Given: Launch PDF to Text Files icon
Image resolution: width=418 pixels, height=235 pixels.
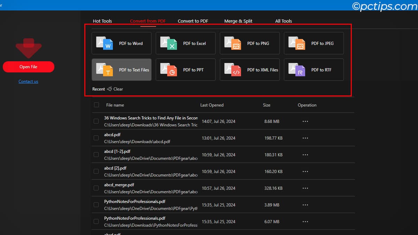Looking at the screenshot, I should [105, 70].
